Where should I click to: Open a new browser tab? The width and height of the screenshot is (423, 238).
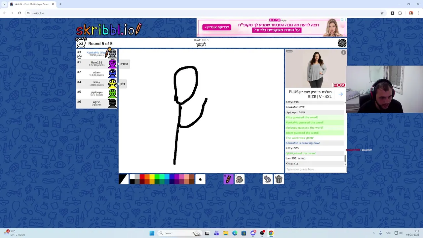pos(60,4)
